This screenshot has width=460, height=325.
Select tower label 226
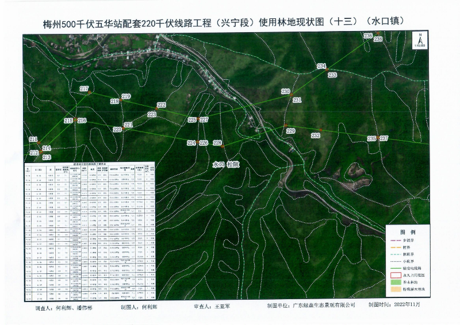pyautogui.click(x=204, y=143)
